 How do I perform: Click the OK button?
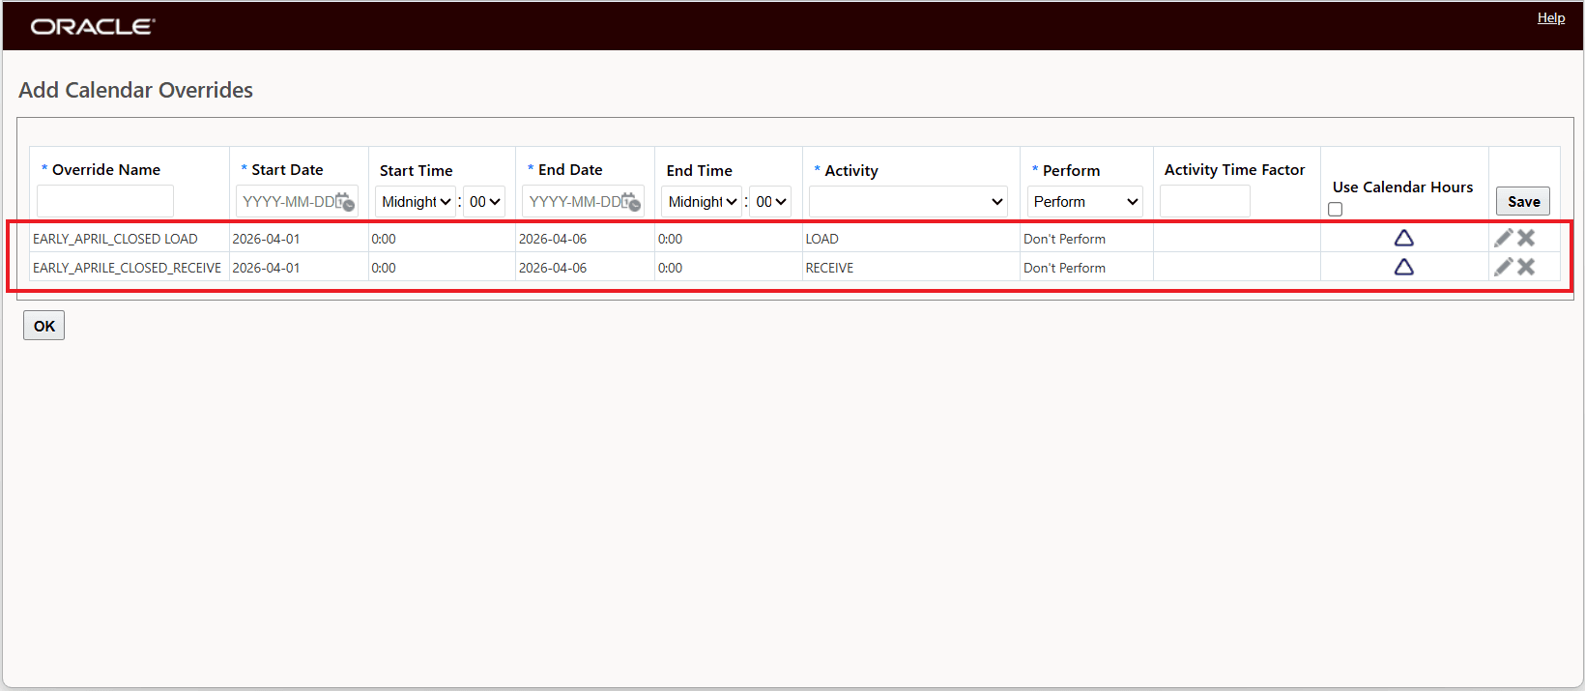[43, 326]
